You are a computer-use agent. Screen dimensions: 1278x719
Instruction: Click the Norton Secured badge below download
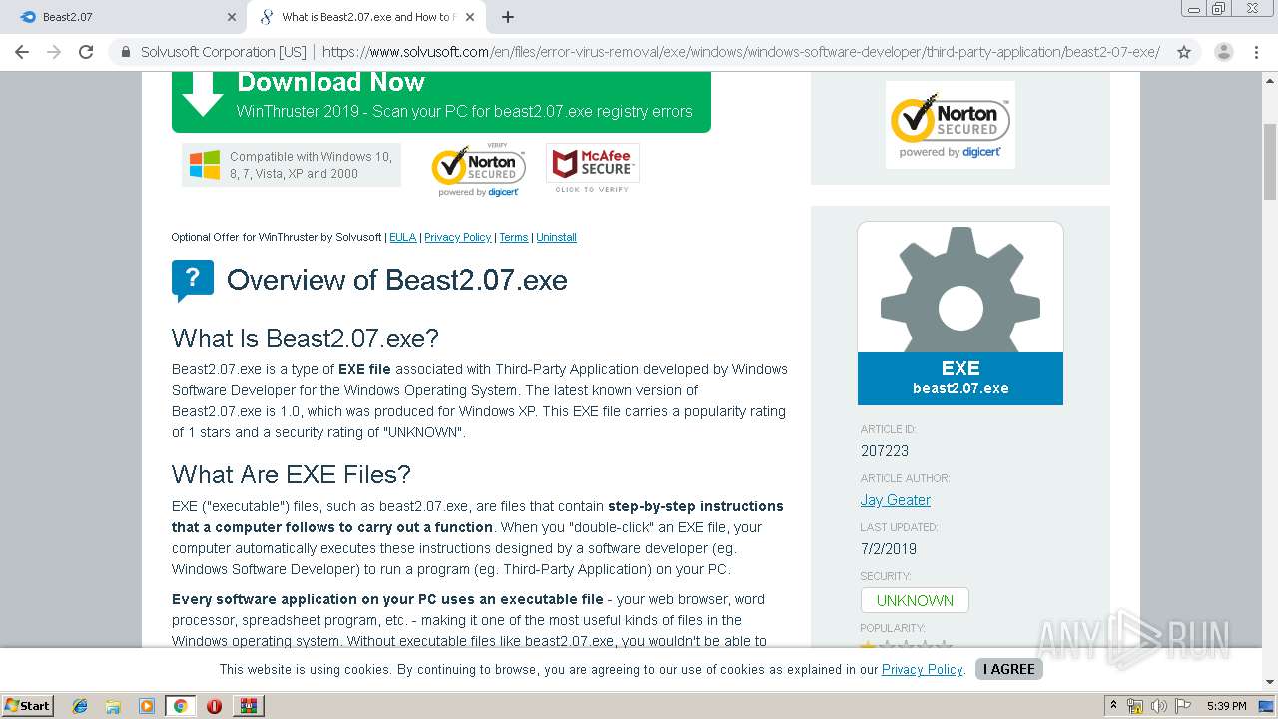point(479,170)
